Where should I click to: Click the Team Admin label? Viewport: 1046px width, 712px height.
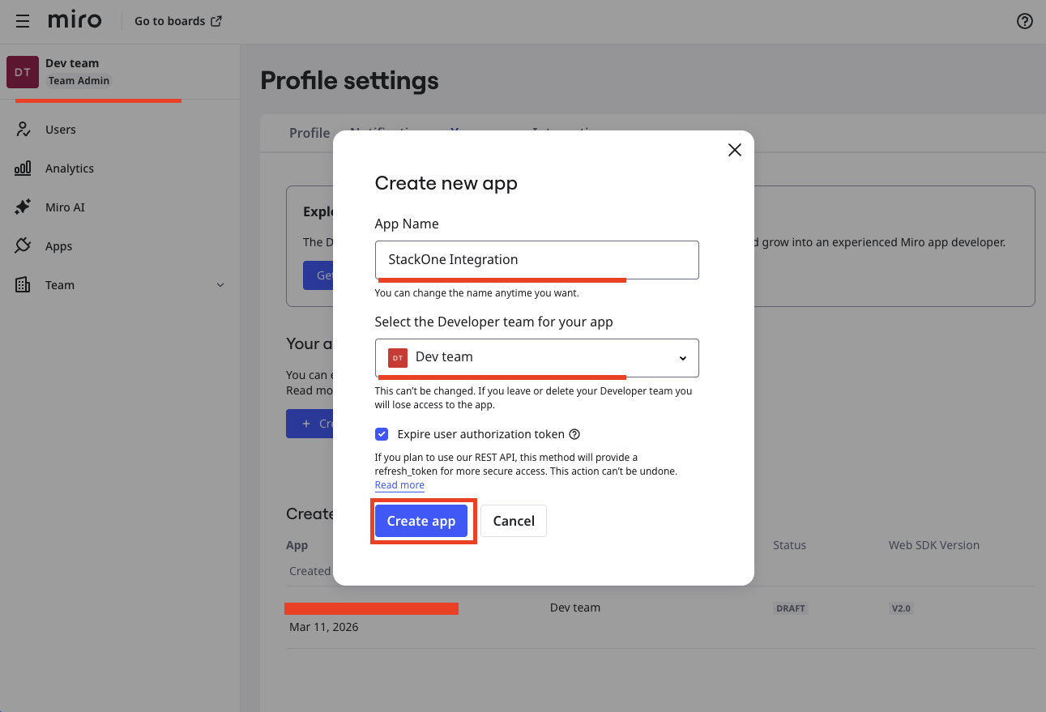(79, 81)
